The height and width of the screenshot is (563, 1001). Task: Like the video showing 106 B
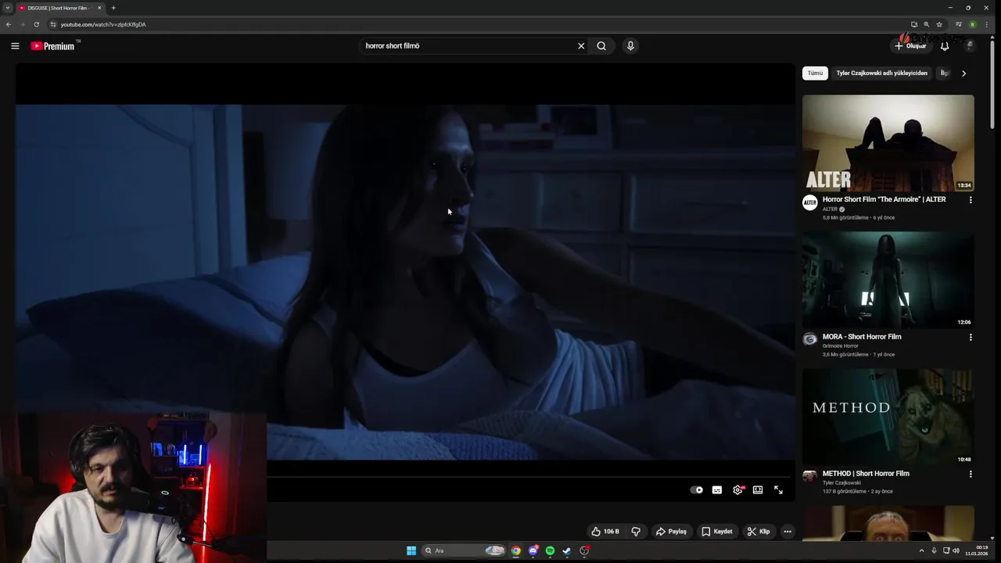605,532
